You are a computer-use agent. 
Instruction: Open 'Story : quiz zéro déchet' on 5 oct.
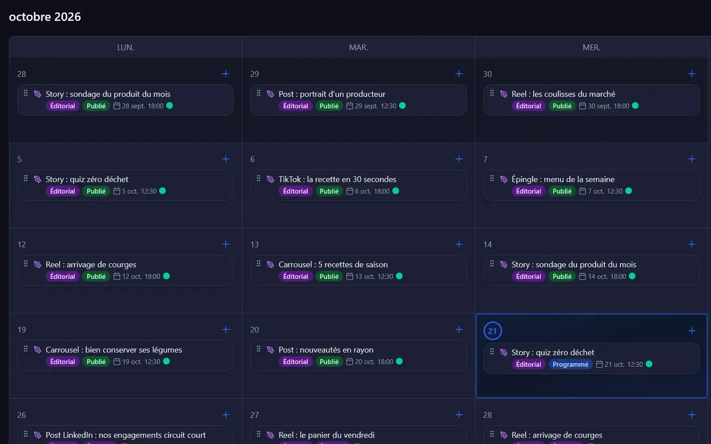click(x=125, y=185)
